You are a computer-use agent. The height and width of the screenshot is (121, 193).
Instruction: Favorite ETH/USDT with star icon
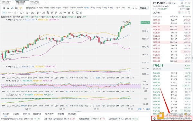click(x=186, y=3)
